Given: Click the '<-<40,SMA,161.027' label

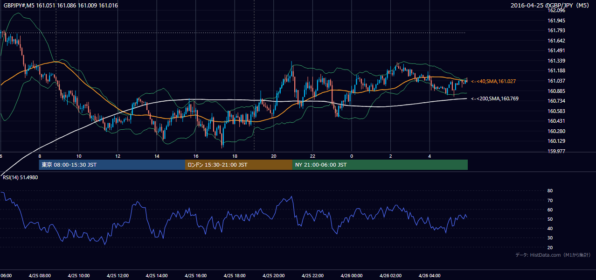Looking at the screenshot, I should [x=493, y=81].
